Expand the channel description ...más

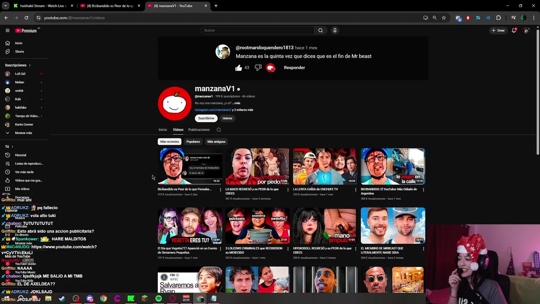point(236,103)
